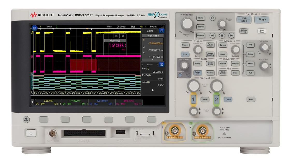
Task: Click the 20.00us/ timebase readout
Action: coord(121,27)
